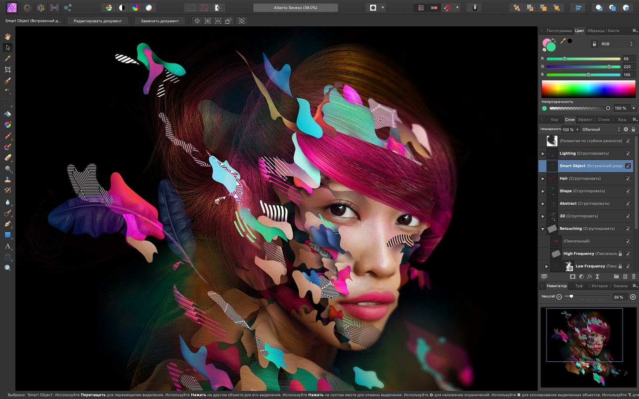Select the Crop tool
The height and width of the screenshot is (399, 639).
(7, 69)
